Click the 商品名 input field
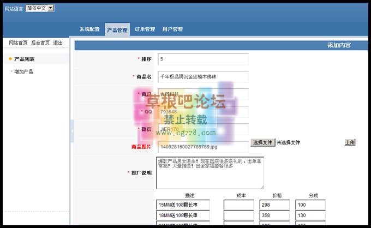This screenshot has width=371, height=228. pyautogui.click(x=204, y=76)
